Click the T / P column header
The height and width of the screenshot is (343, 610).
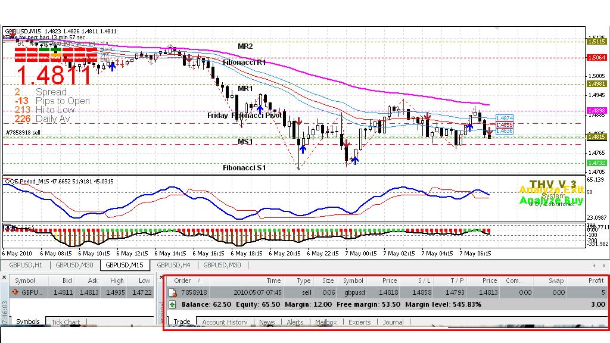click(450, 280)
